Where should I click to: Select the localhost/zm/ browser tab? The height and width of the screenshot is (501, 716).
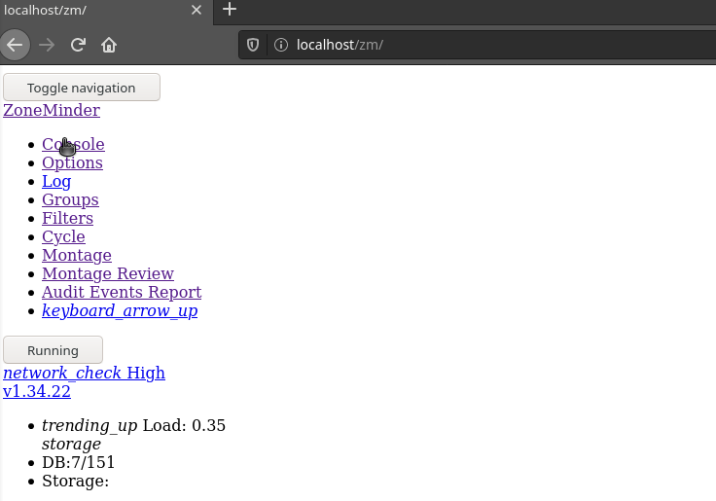pyautogui.click(x=106, y=11)
